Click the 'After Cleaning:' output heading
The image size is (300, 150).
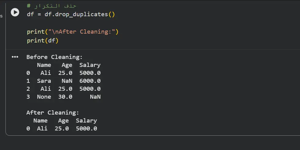point(53,112)
